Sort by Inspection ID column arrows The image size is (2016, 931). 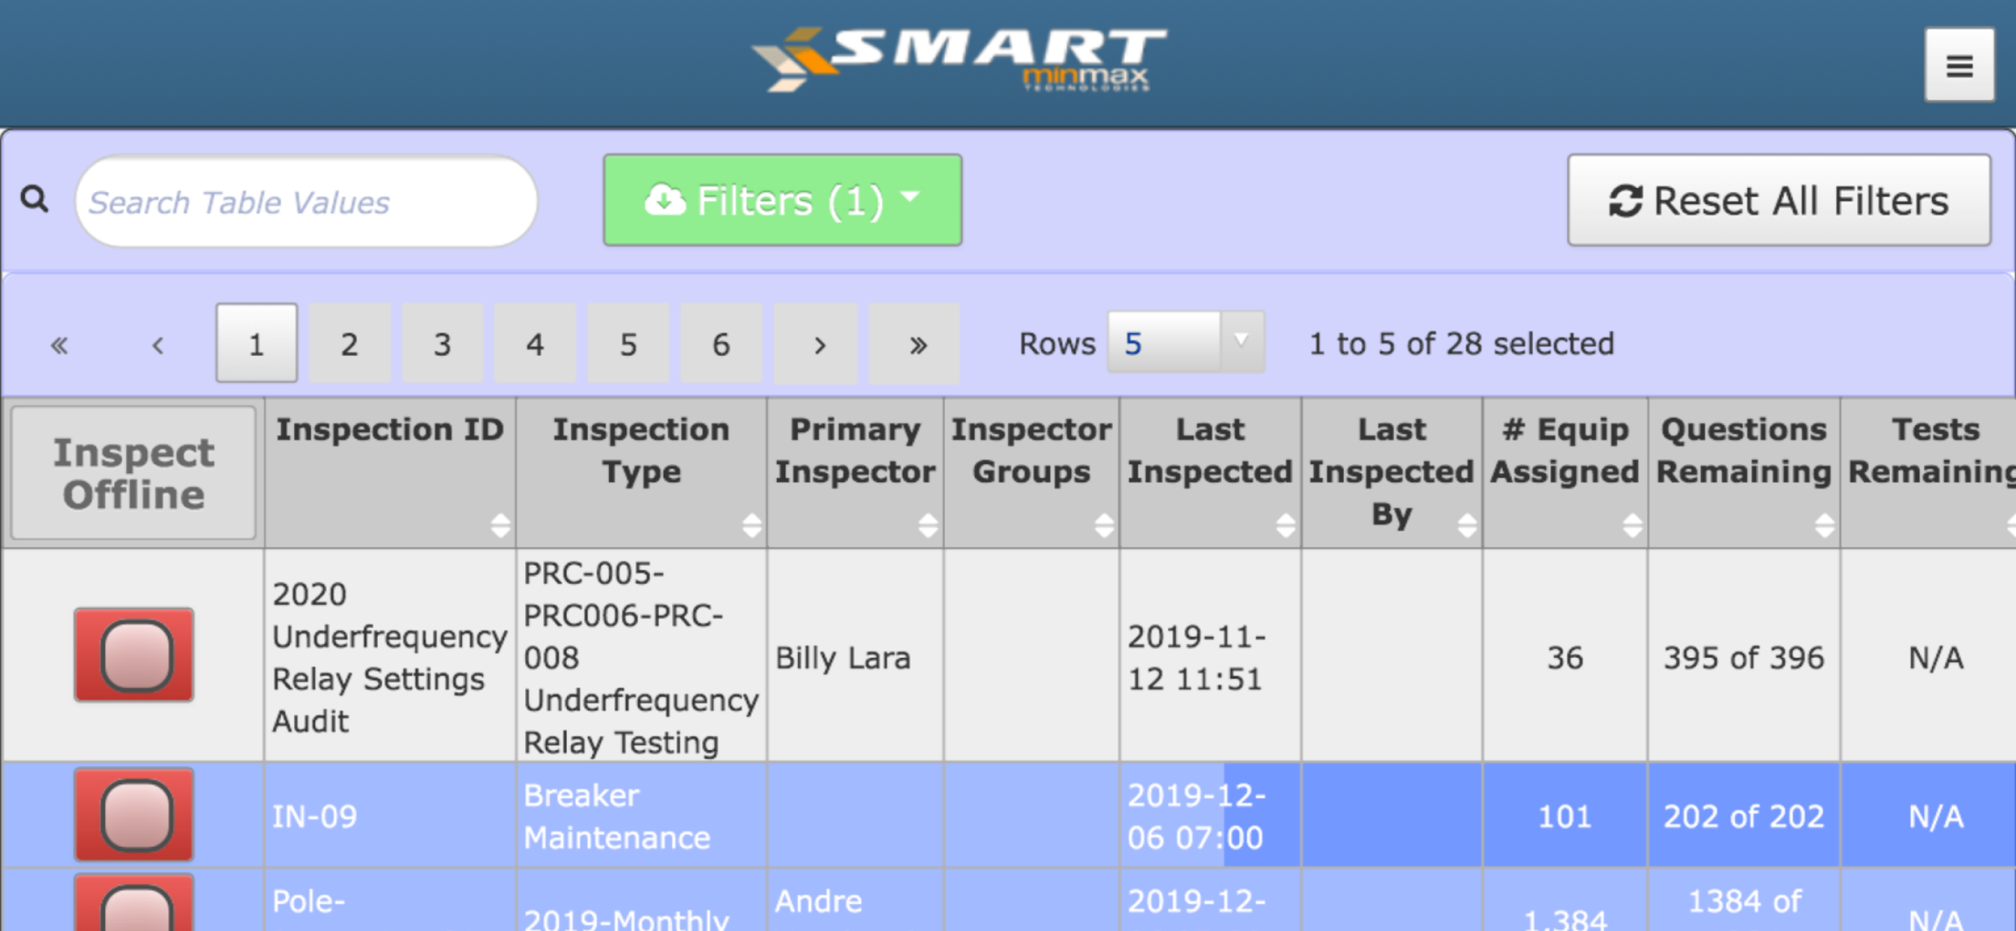[x=500, y=525]
